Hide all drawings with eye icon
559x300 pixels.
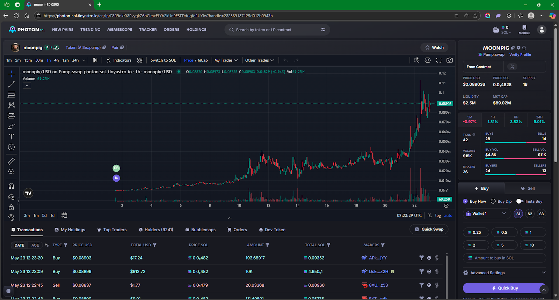11,217
